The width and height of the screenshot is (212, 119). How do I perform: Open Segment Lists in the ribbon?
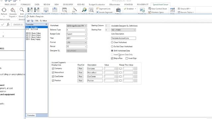click(103, 9)
